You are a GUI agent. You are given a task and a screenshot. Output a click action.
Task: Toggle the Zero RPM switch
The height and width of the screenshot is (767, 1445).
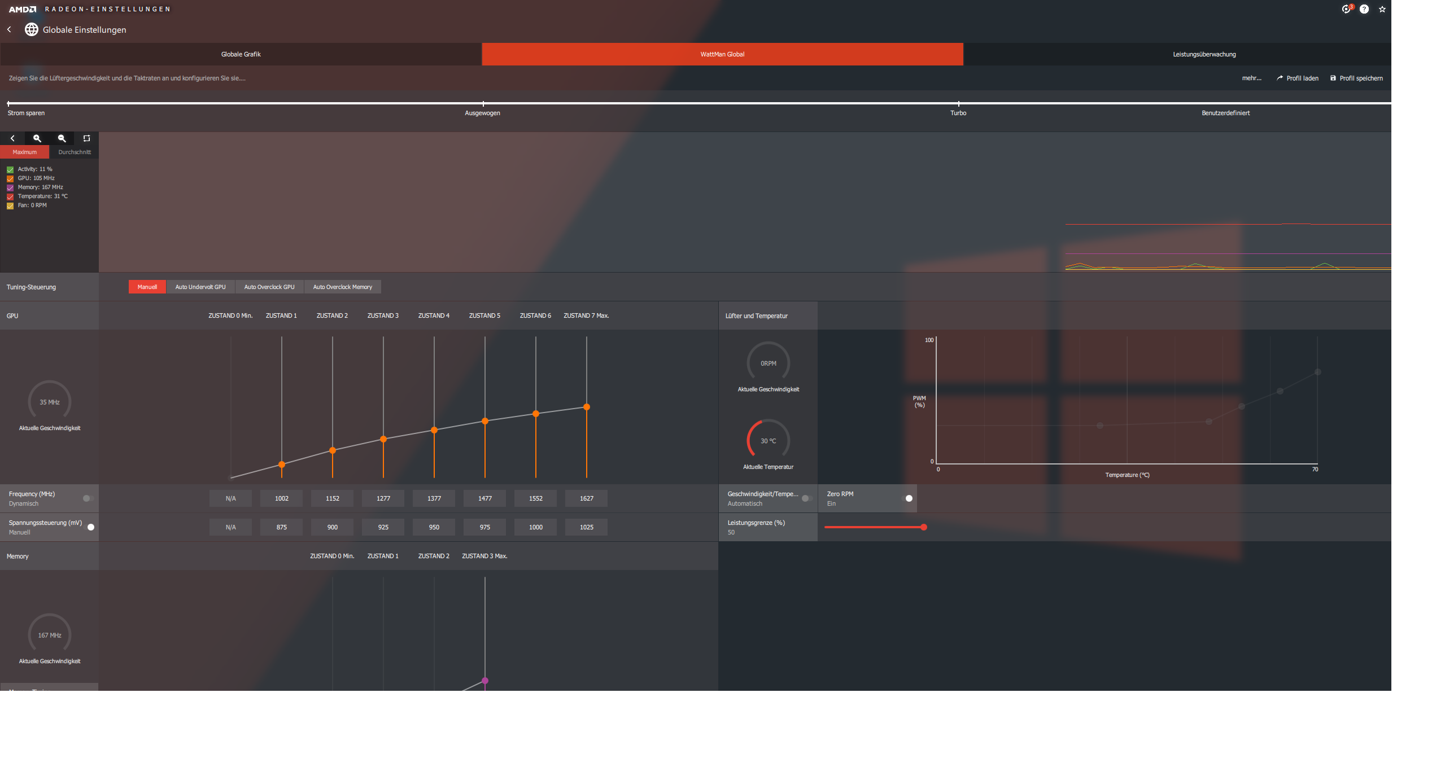(x=907, y=498)
